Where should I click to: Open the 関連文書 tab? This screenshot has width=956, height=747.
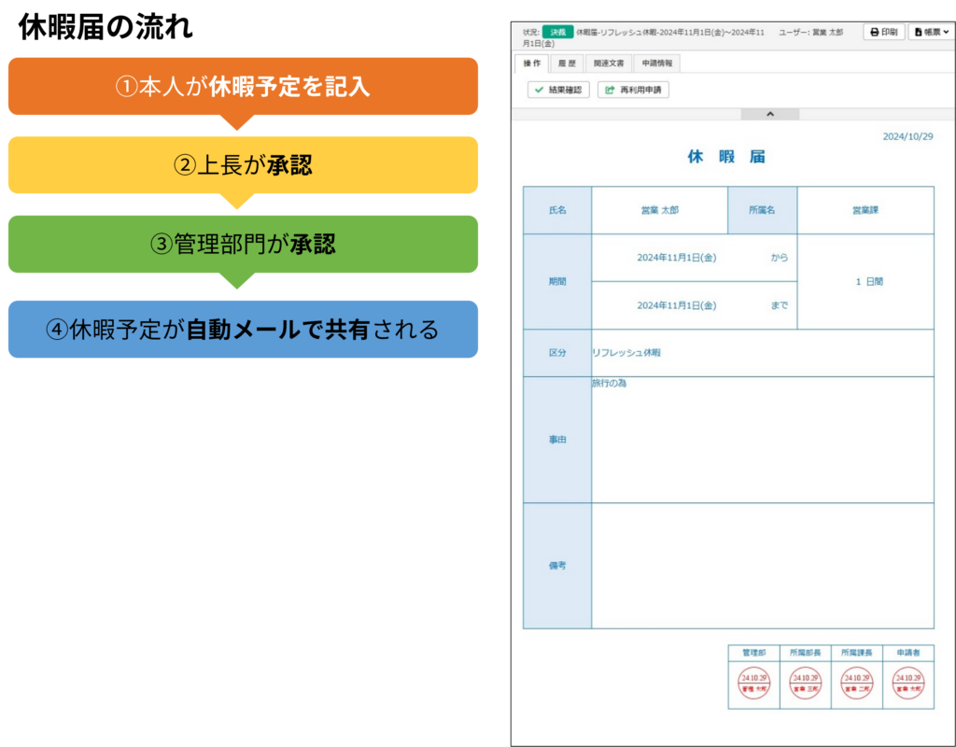[609, 63]
